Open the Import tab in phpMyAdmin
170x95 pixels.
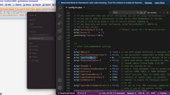click(47, 5)
